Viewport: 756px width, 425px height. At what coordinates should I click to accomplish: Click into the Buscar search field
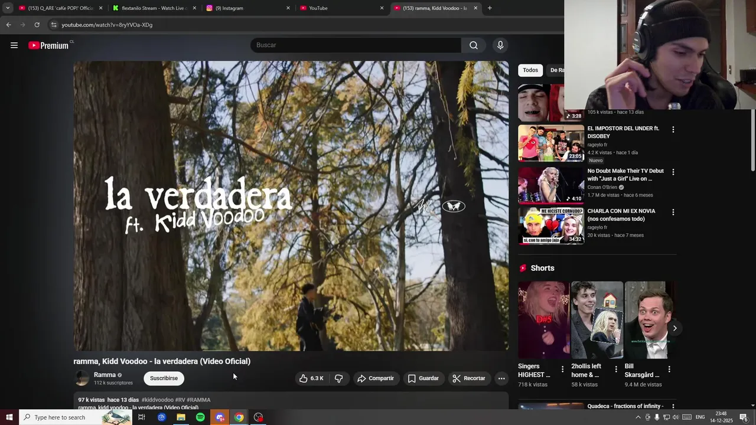click(356, 45)
